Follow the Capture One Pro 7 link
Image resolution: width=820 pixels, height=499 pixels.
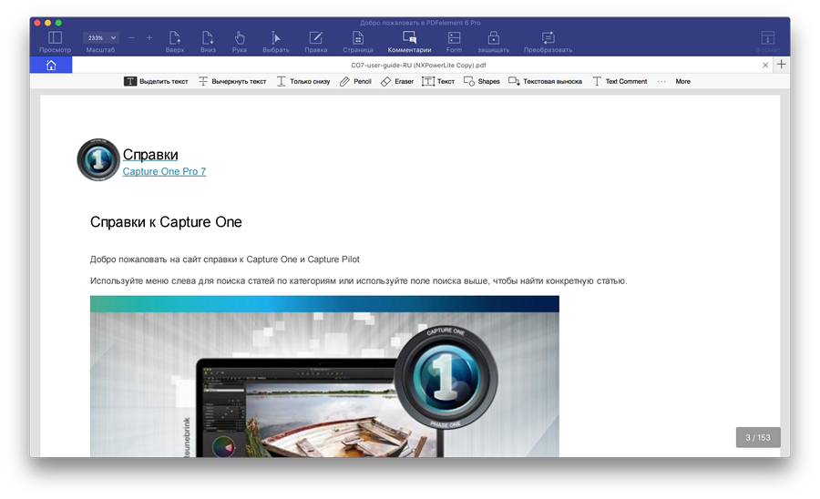coord(164,171)
